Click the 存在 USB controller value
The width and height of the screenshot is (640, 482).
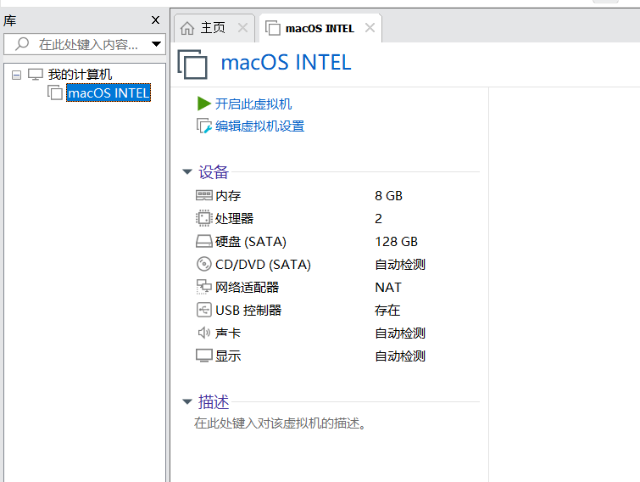click(x=387, y=310)
